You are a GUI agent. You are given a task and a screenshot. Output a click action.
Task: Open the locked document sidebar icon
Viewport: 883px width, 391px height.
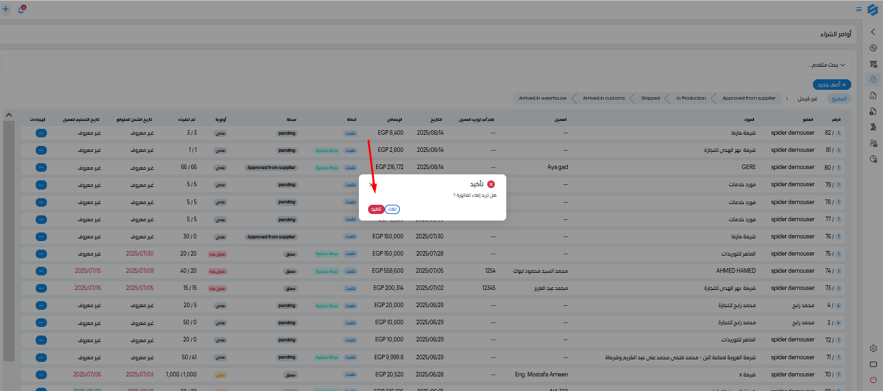pyautogui.click(x=873, y=111)
